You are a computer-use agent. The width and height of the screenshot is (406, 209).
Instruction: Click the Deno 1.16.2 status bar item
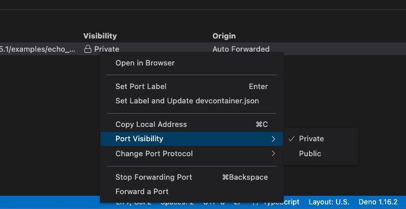click(x=378, y=202)
